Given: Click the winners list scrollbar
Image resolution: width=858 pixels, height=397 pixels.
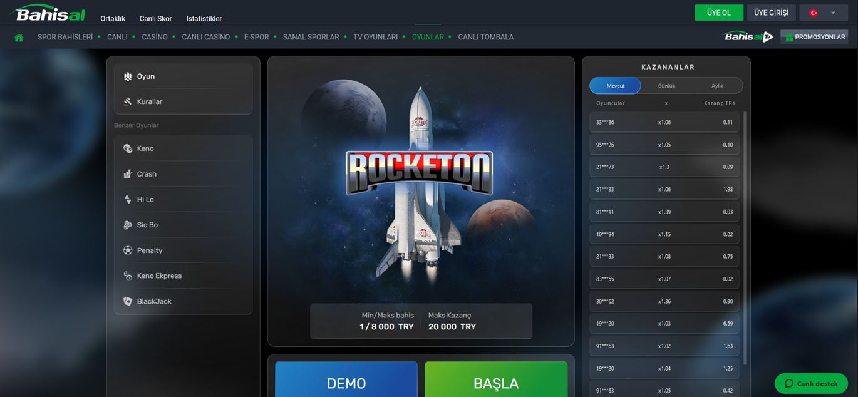Looking at the screenshot, I should coord(745,238).
